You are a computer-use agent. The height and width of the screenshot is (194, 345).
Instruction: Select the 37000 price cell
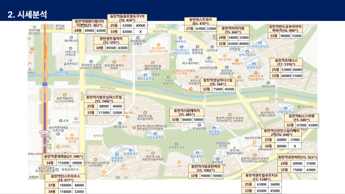(295, 140)
